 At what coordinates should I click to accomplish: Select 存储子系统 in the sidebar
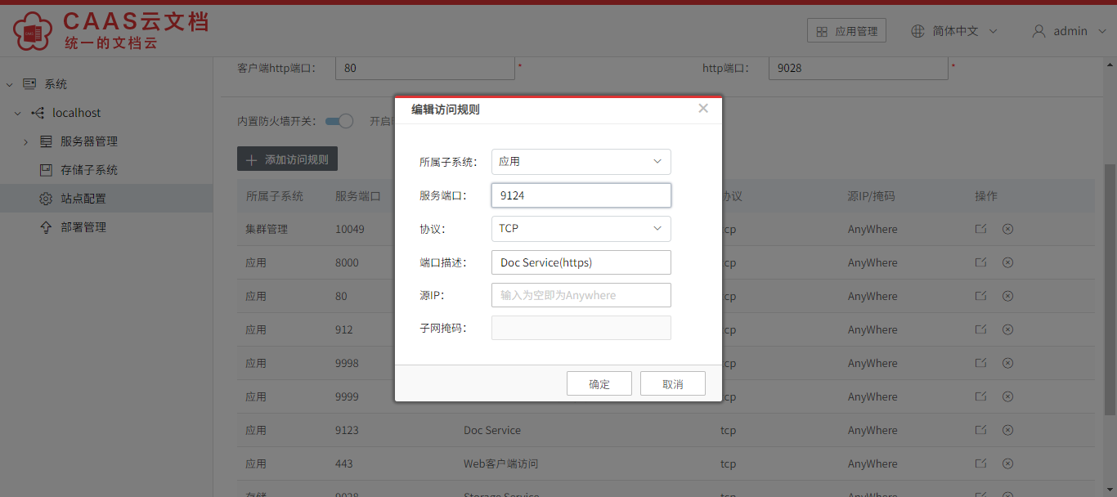[89, 170]
